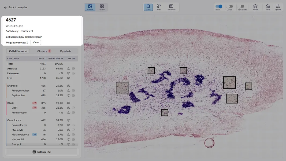The image size is (286, 161).
Task: Select the largest left ROI box on slide
Action: coord(122,88)
